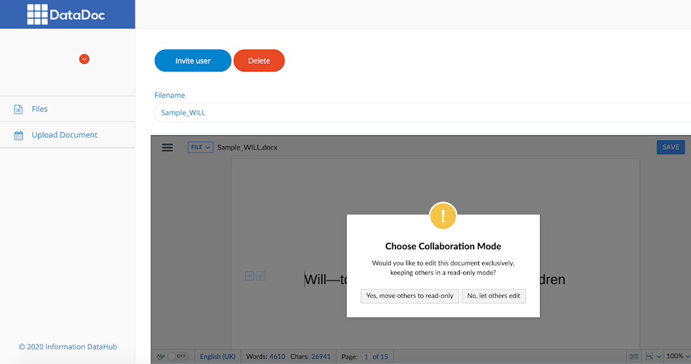The height and width of the screenshot is (364, 691).
Task: Click the insert block plus icon
Action: [250, 276]
